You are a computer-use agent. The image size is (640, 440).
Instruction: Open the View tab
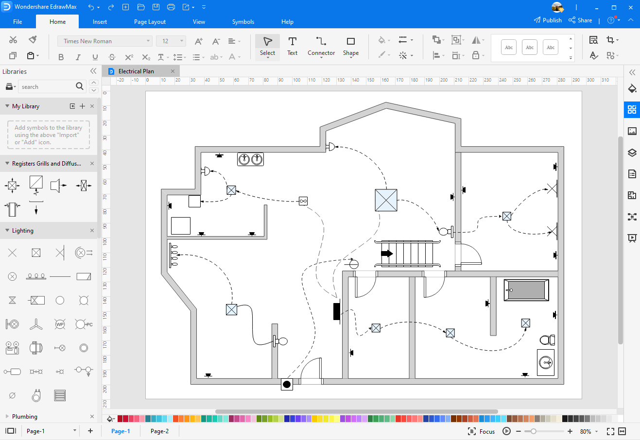(199, 22)
